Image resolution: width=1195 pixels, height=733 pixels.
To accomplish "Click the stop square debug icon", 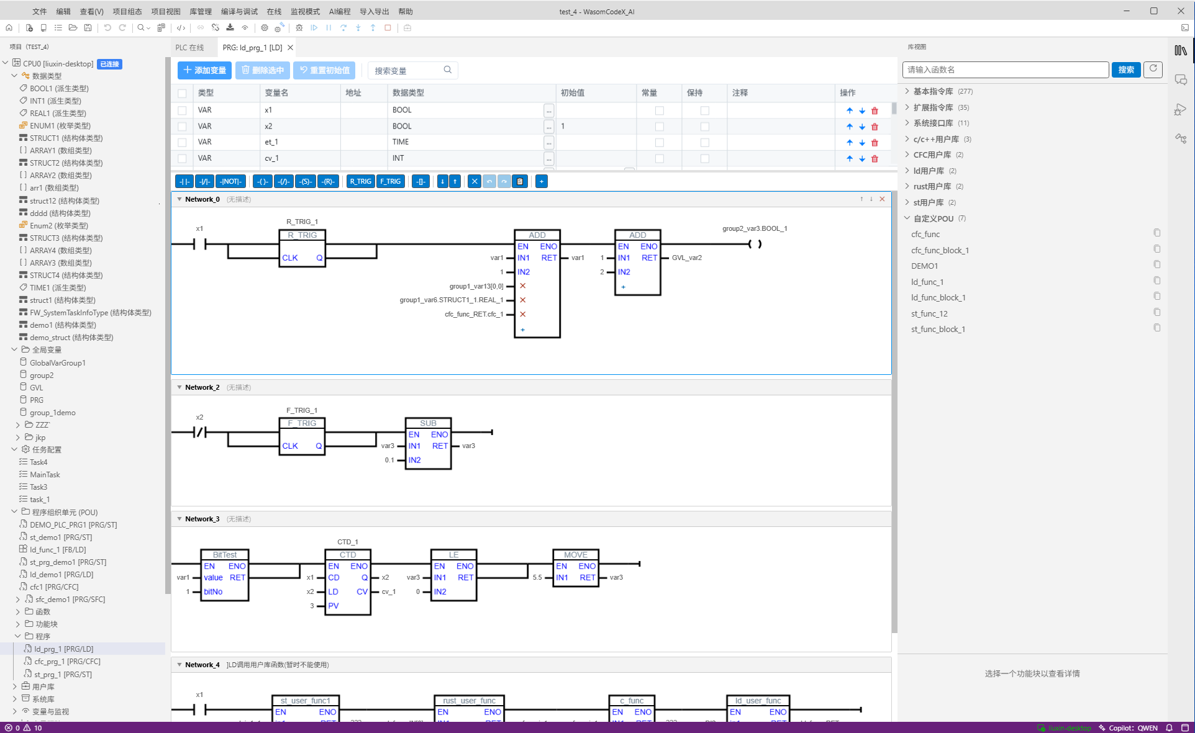I will (x=388, y=28).
